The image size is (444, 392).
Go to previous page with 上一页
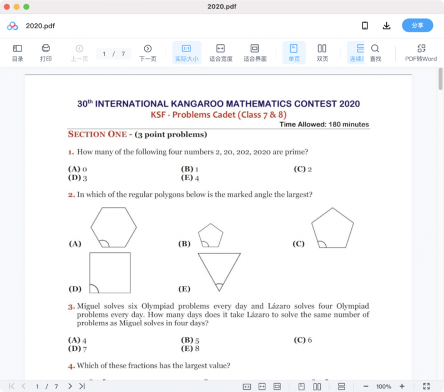click(79, 53)
